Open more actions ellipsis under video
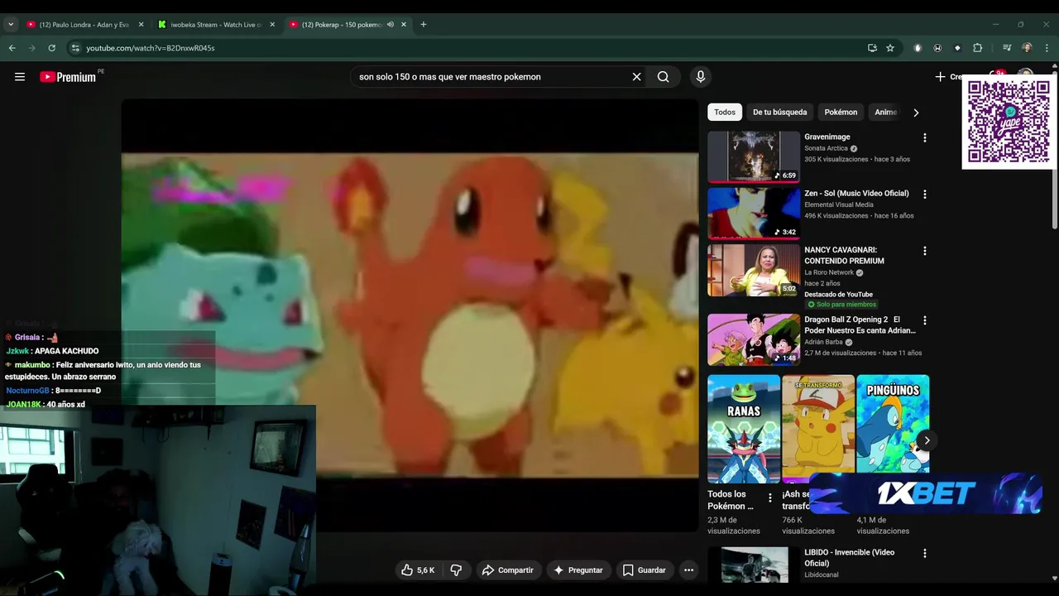The width and height of the screenshot is (1059, 596). point(688,570)
